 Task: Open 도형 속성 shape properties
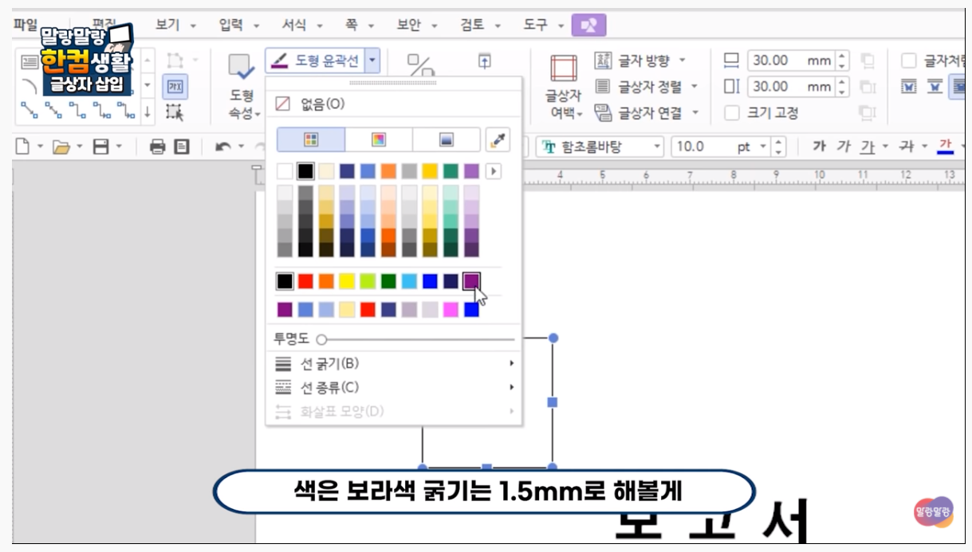point(242,88)
